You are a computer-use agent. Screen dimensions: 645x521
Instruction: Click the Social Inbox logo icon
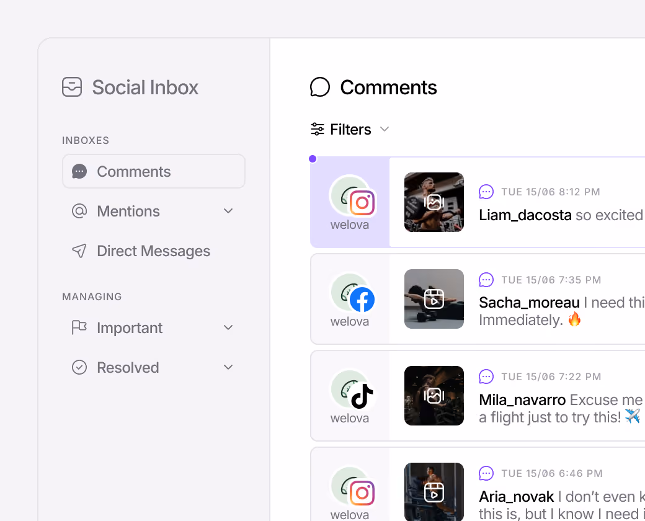(72, 87)
